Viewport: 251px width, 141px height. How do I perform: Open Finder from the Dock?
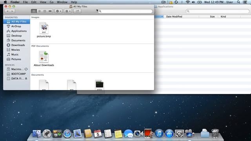pos(36,134)
